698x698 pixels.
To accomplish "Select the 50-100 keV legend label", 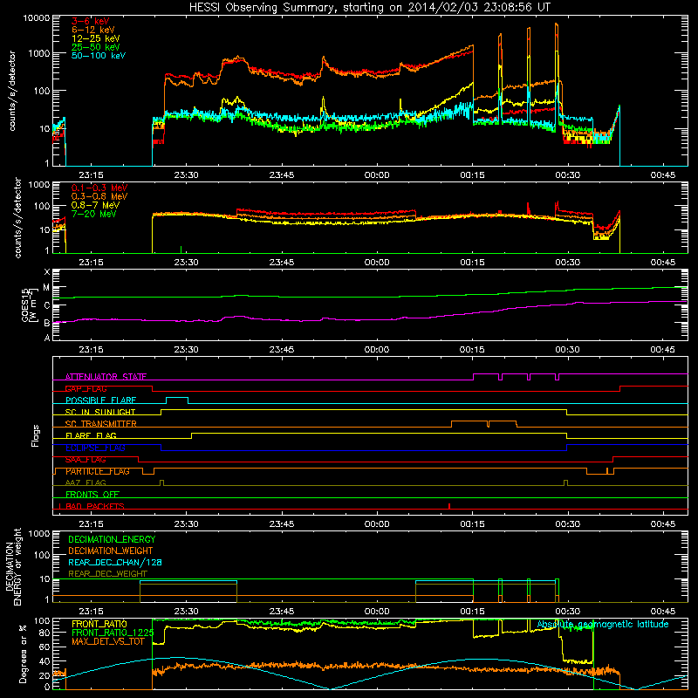I will [x=99, y=56].
